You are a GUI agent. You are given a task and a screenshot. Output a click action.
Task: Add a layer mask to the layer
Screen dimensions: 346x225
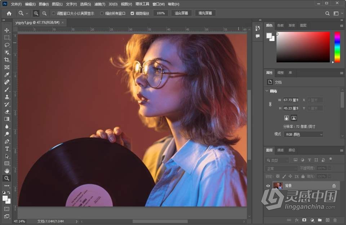tap(304, 220)
